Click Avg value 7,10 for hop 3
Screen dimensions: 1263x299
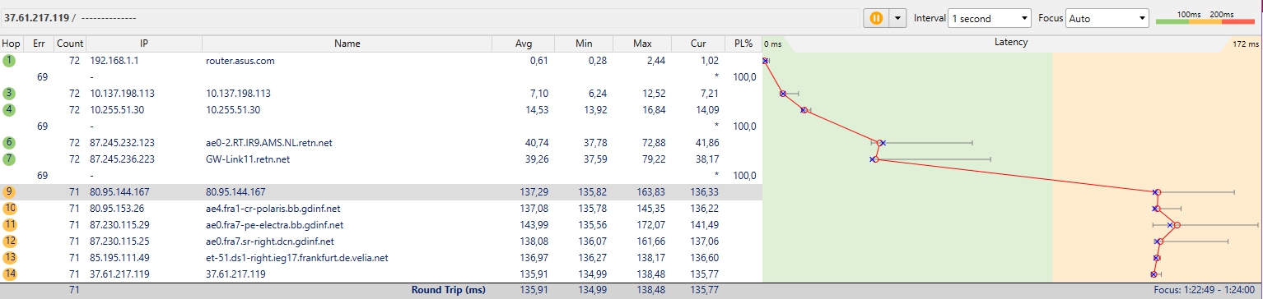coord(539,94)
